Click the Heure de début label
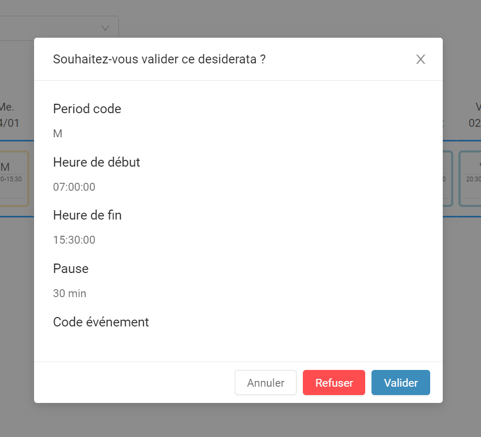 coord(96,162)
